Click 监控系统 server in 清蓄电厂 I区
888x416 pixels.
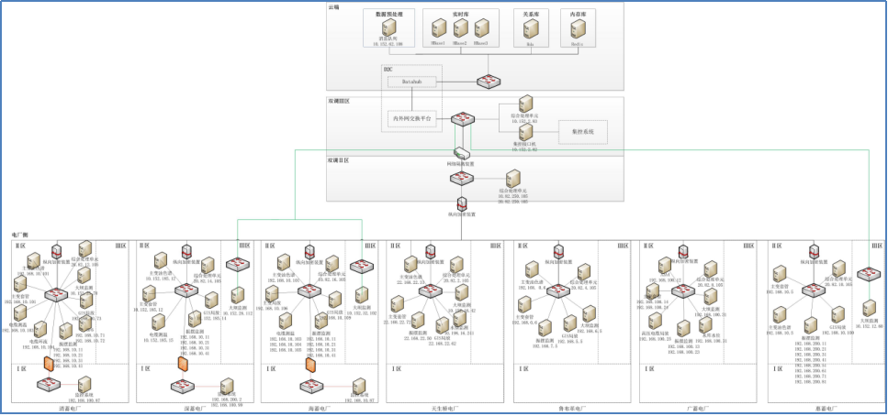point(85,385)
